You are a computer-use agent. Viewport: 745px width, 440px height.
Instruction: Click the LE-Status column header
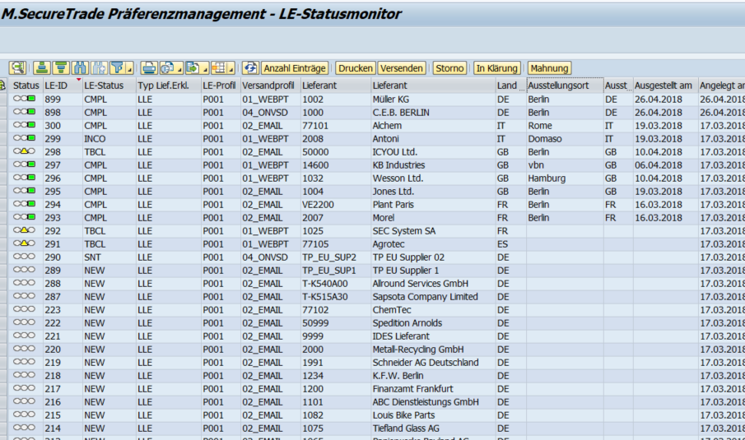[104, 86]
